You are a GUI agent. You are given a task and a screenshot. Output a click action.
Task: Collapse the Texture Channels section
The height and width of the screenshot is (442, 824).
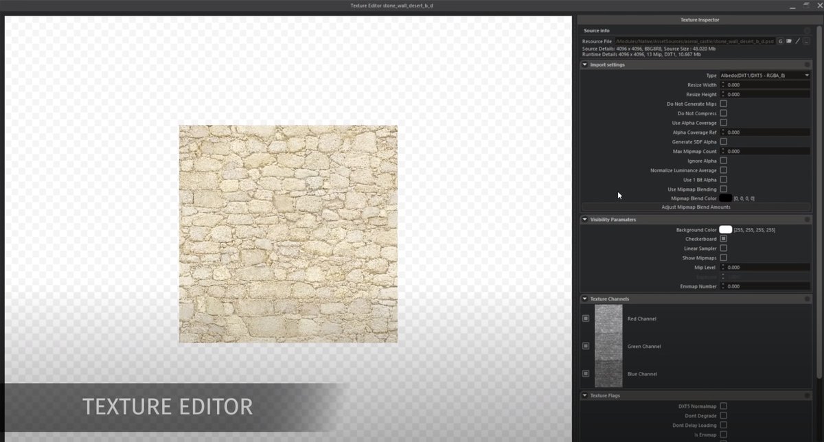(585, 299)
